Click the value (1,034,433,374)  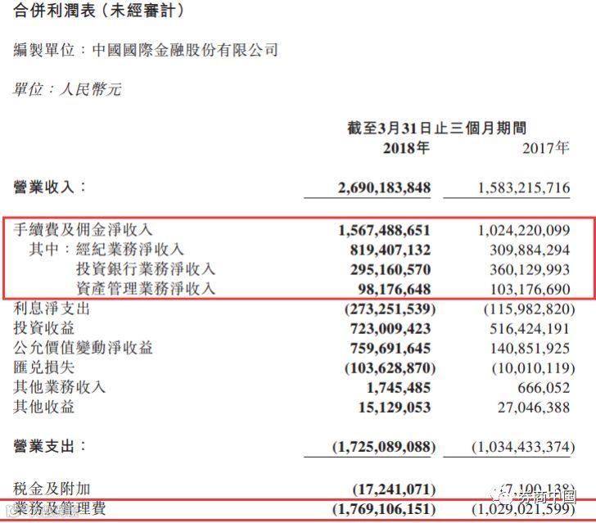point(523,447)
